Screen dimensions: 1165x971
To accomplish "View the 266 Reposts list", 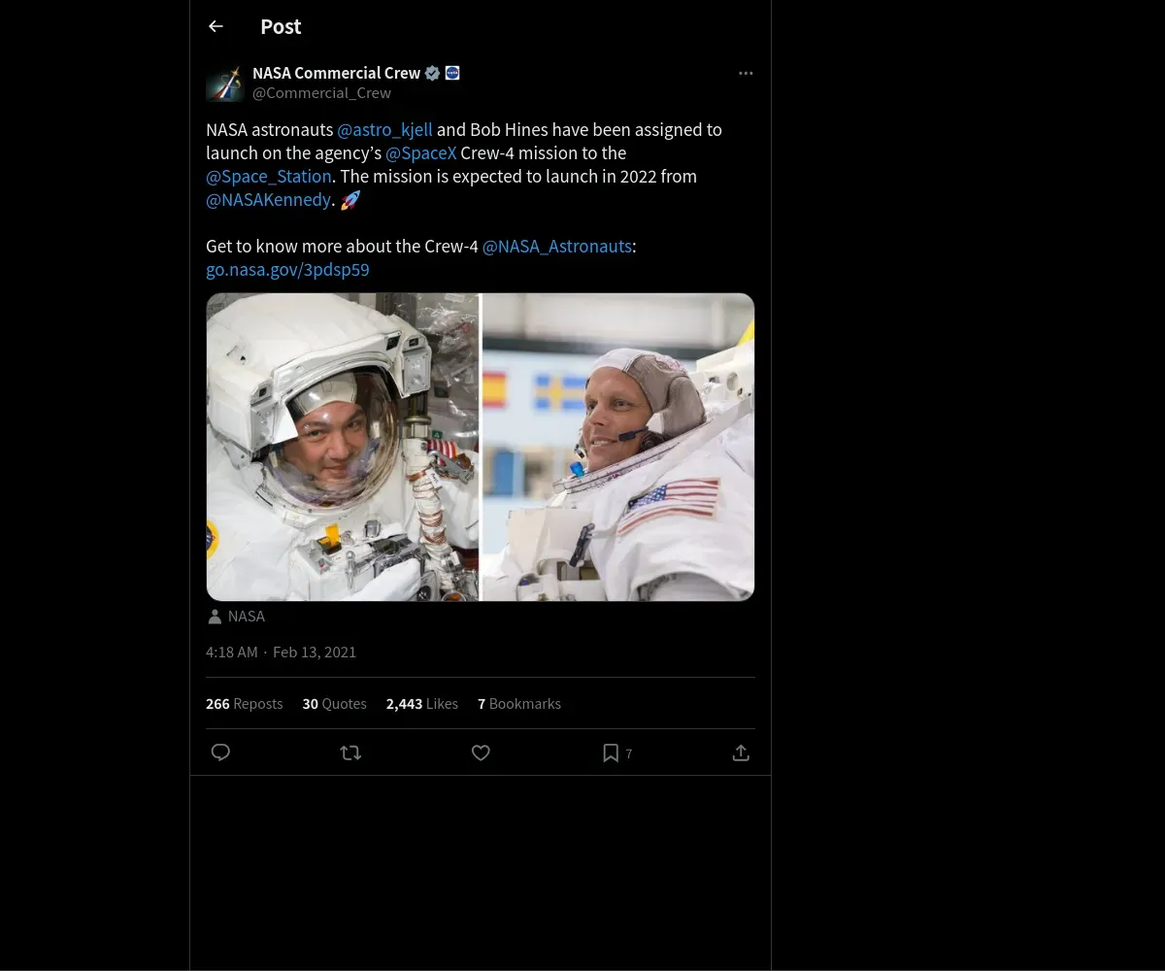I will coord(244,704).
